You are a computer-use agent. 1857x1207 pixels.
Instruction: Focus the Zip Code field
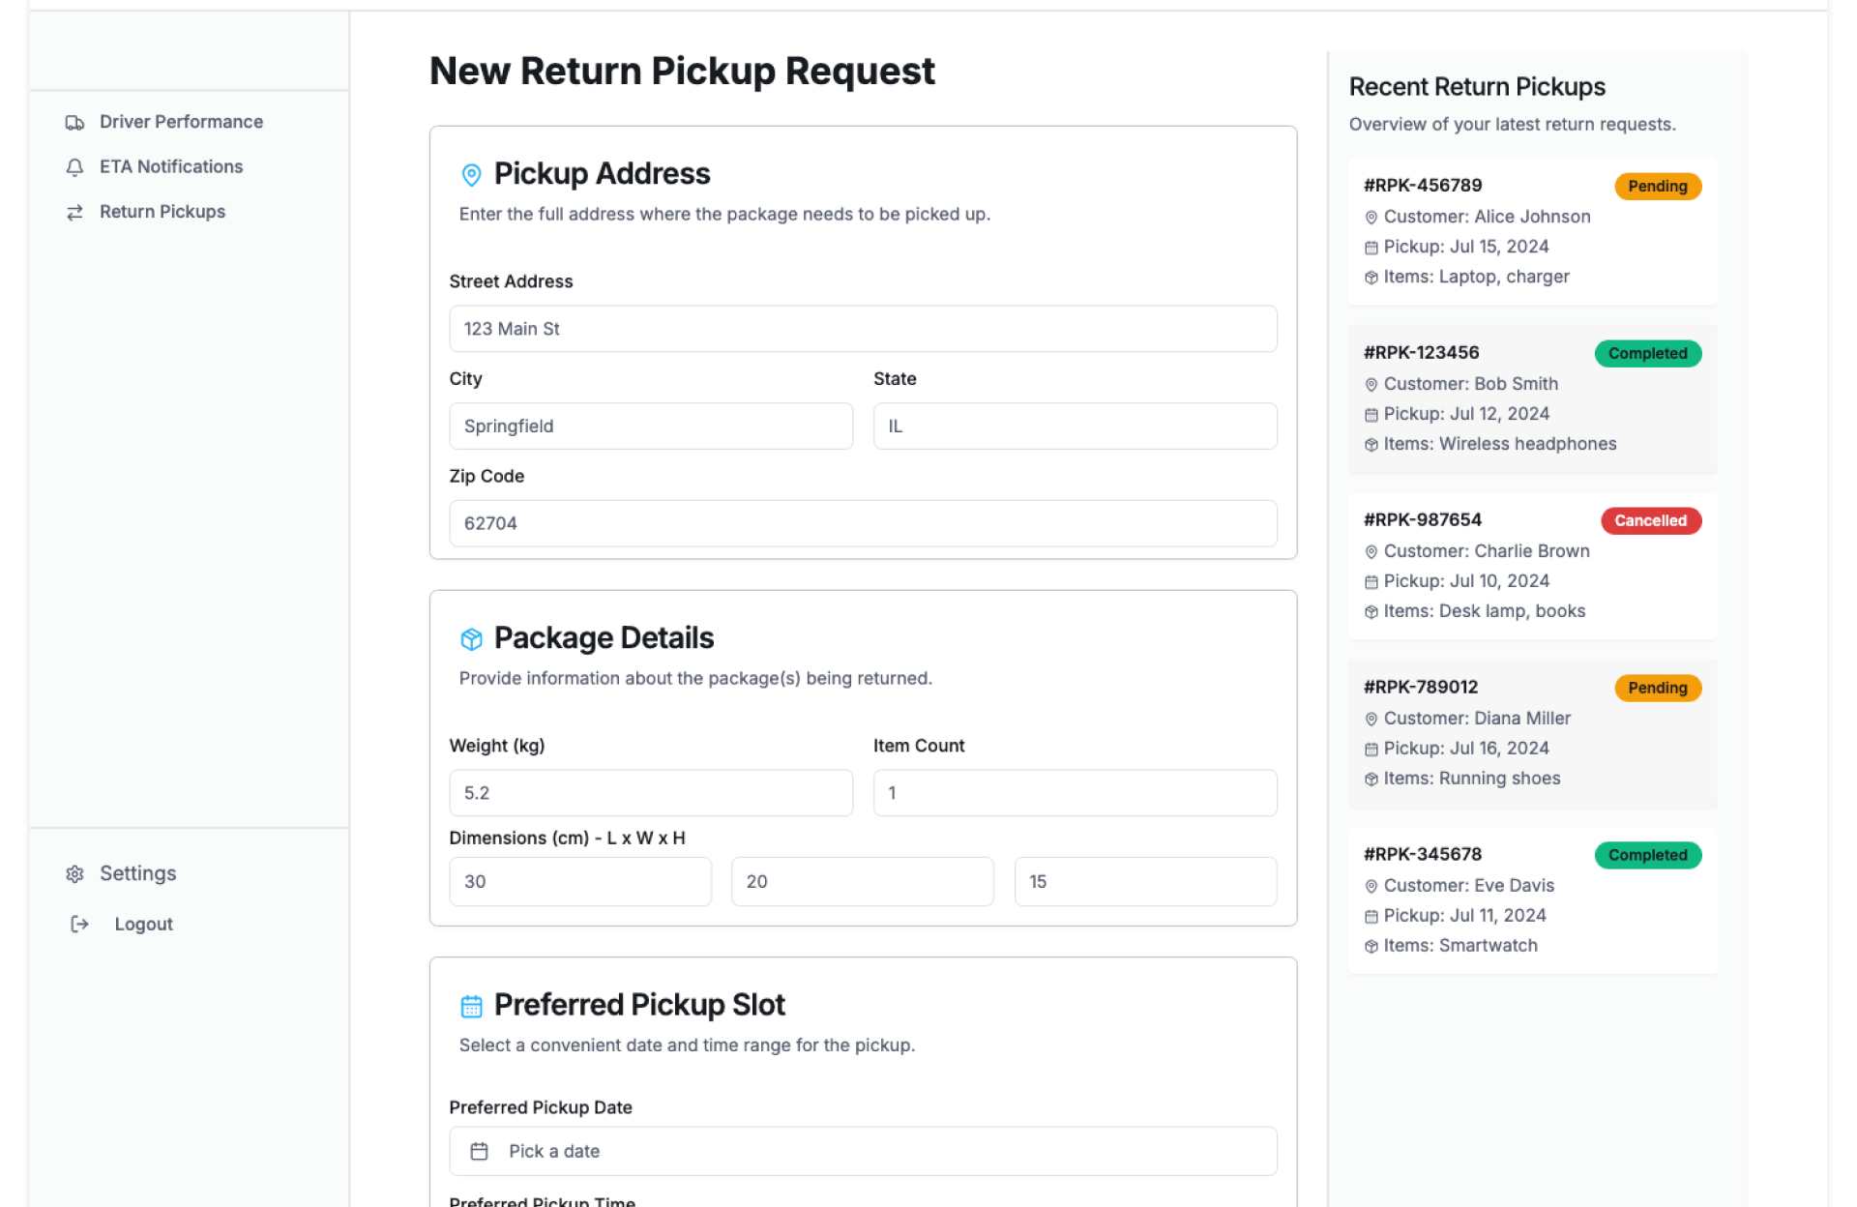[x=862, y=523]
